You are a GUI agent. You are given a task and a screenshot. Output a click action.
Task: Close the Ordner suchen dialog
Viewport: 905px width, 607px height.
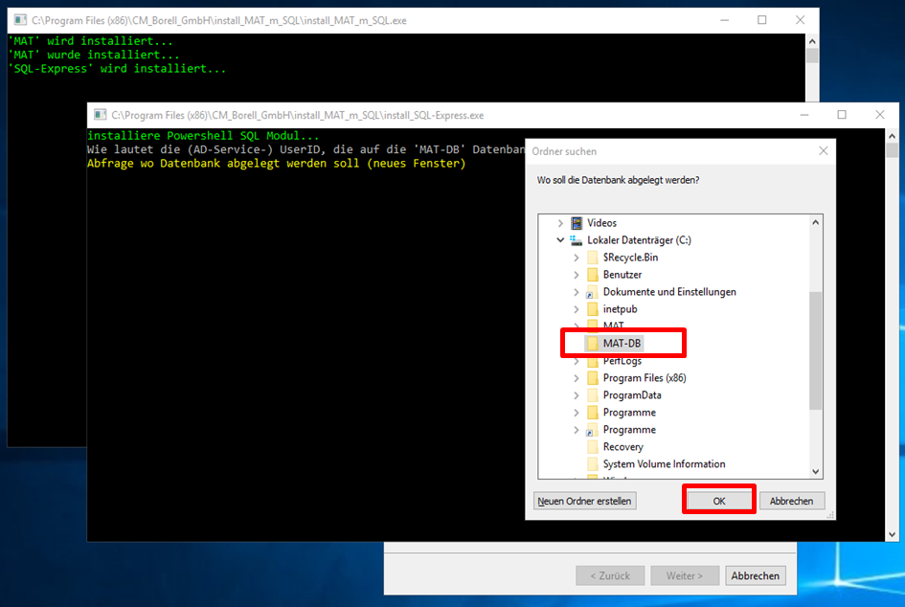point(823,151)
